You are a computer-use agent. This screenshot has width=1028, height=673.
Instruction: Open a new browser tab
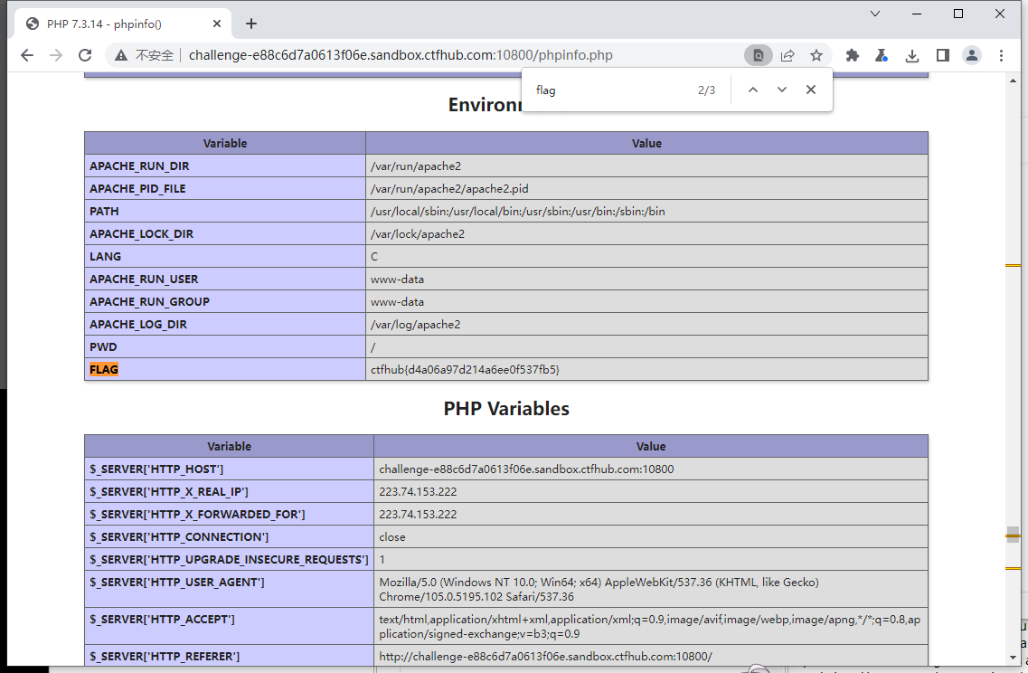[x=251, y=24]
